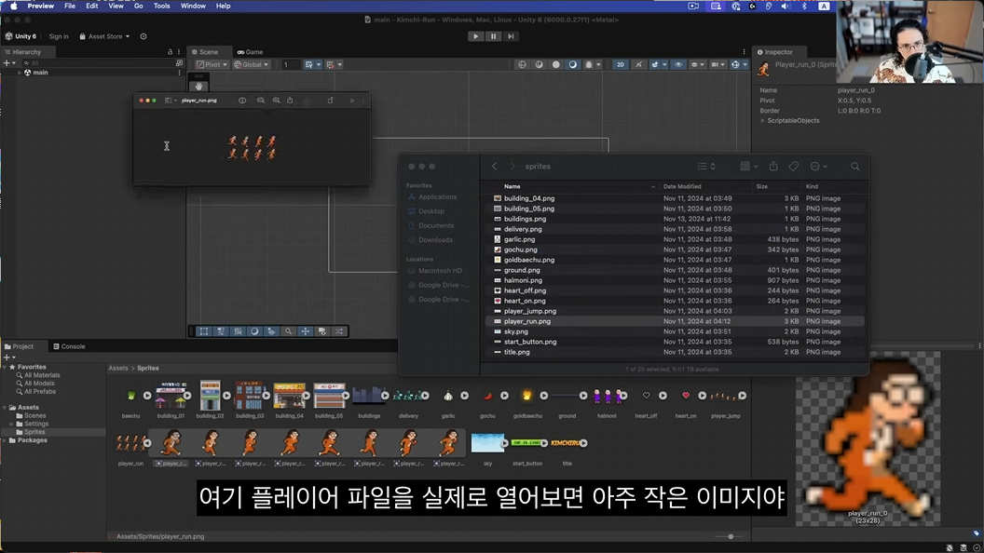Start Play mode in Unity
The image size is (984, 553).
475,36
